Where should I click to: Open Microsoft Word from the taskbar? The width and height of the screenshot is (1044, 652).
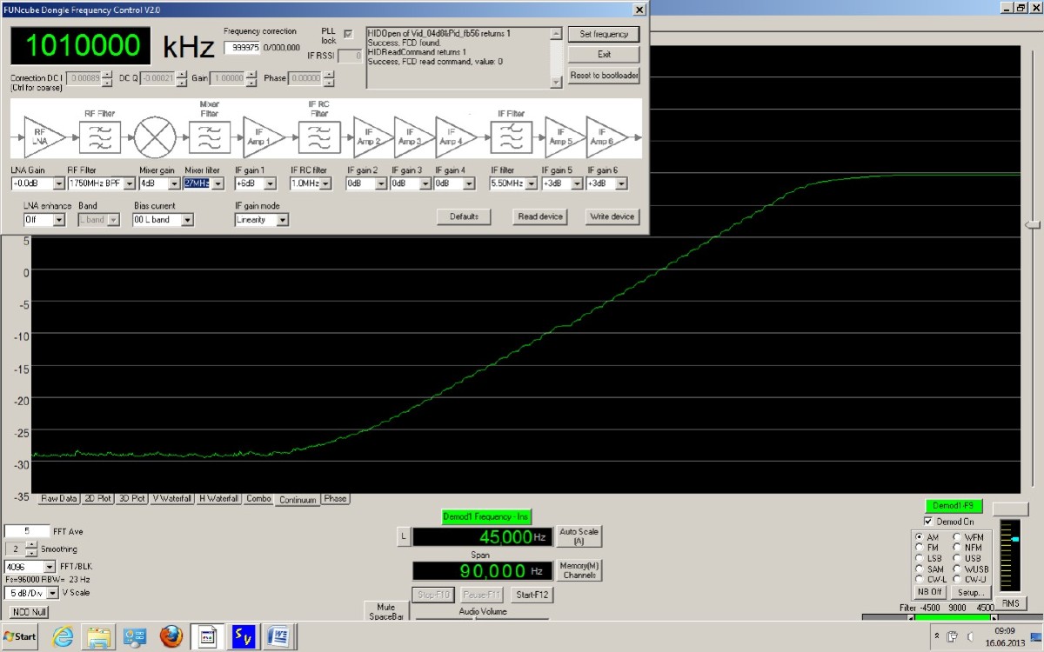click(x=280, y=636)
